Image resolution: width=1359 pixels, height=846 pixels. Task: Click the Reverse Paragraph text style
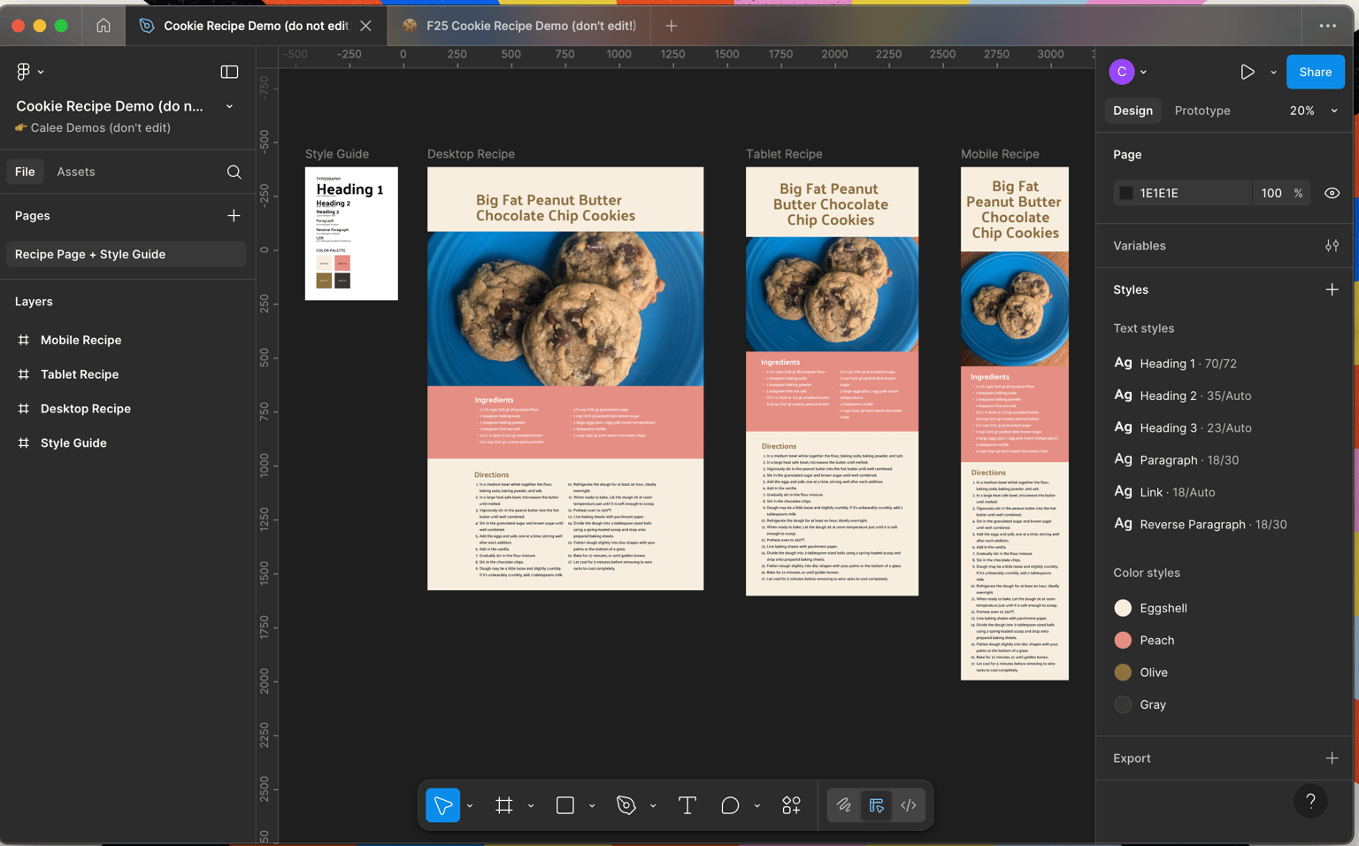point(1200,524)
